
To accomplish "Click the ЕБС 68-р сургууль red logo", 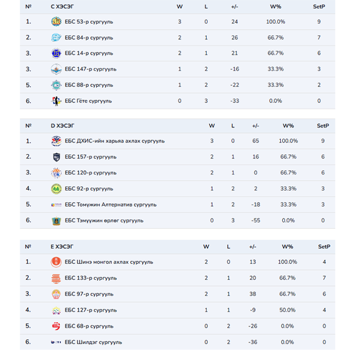I will [x=56, y=326].
